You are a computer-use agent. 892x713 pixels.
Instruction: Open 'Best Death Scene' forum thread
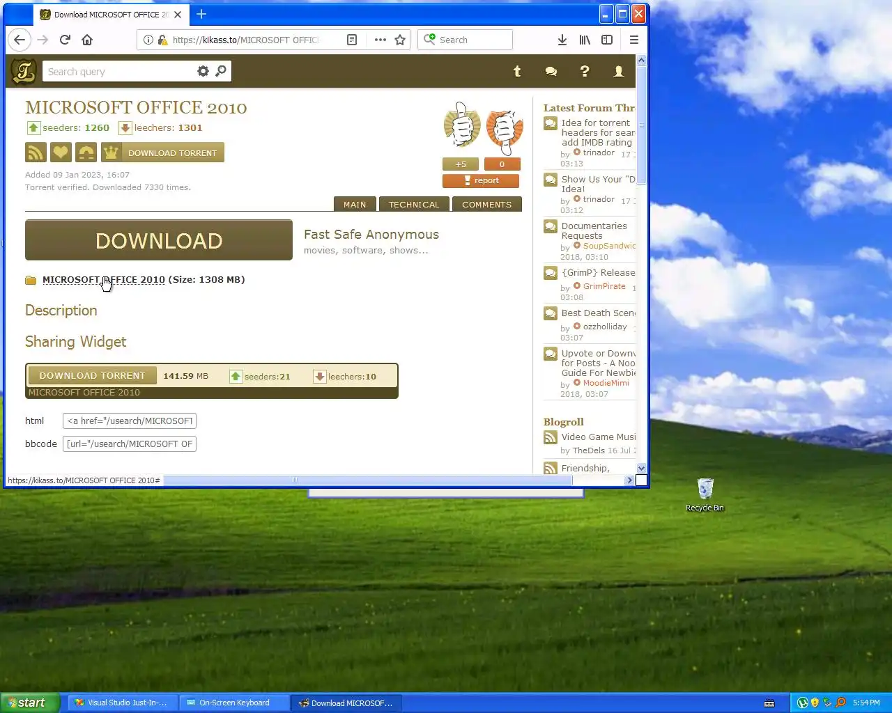coord(598,313)
